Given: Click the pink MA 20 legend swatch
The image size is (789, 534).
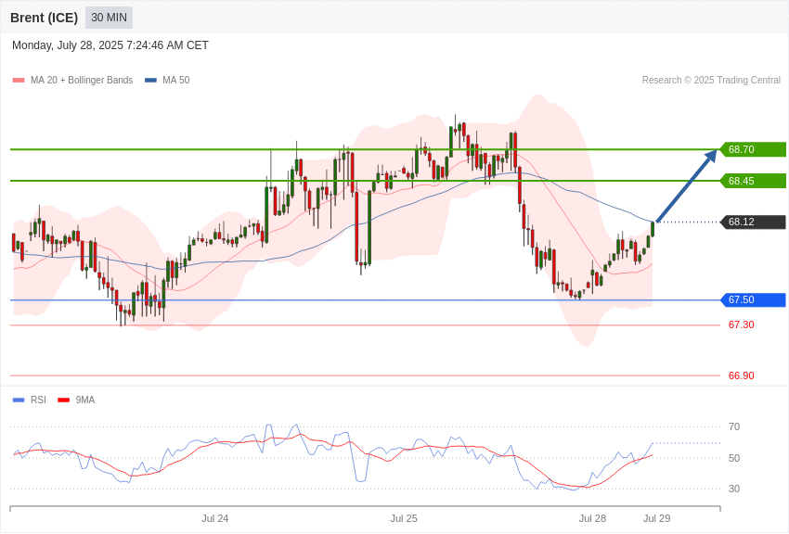Looking at the screenshot, I should pos(19,81).
